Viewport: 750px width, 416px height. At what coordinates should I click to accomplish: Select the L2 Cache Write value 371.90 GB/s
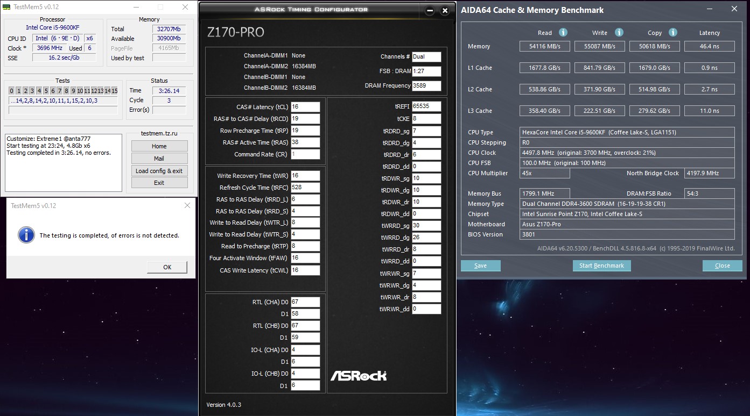pyautogui.click(x=600, y=89)
